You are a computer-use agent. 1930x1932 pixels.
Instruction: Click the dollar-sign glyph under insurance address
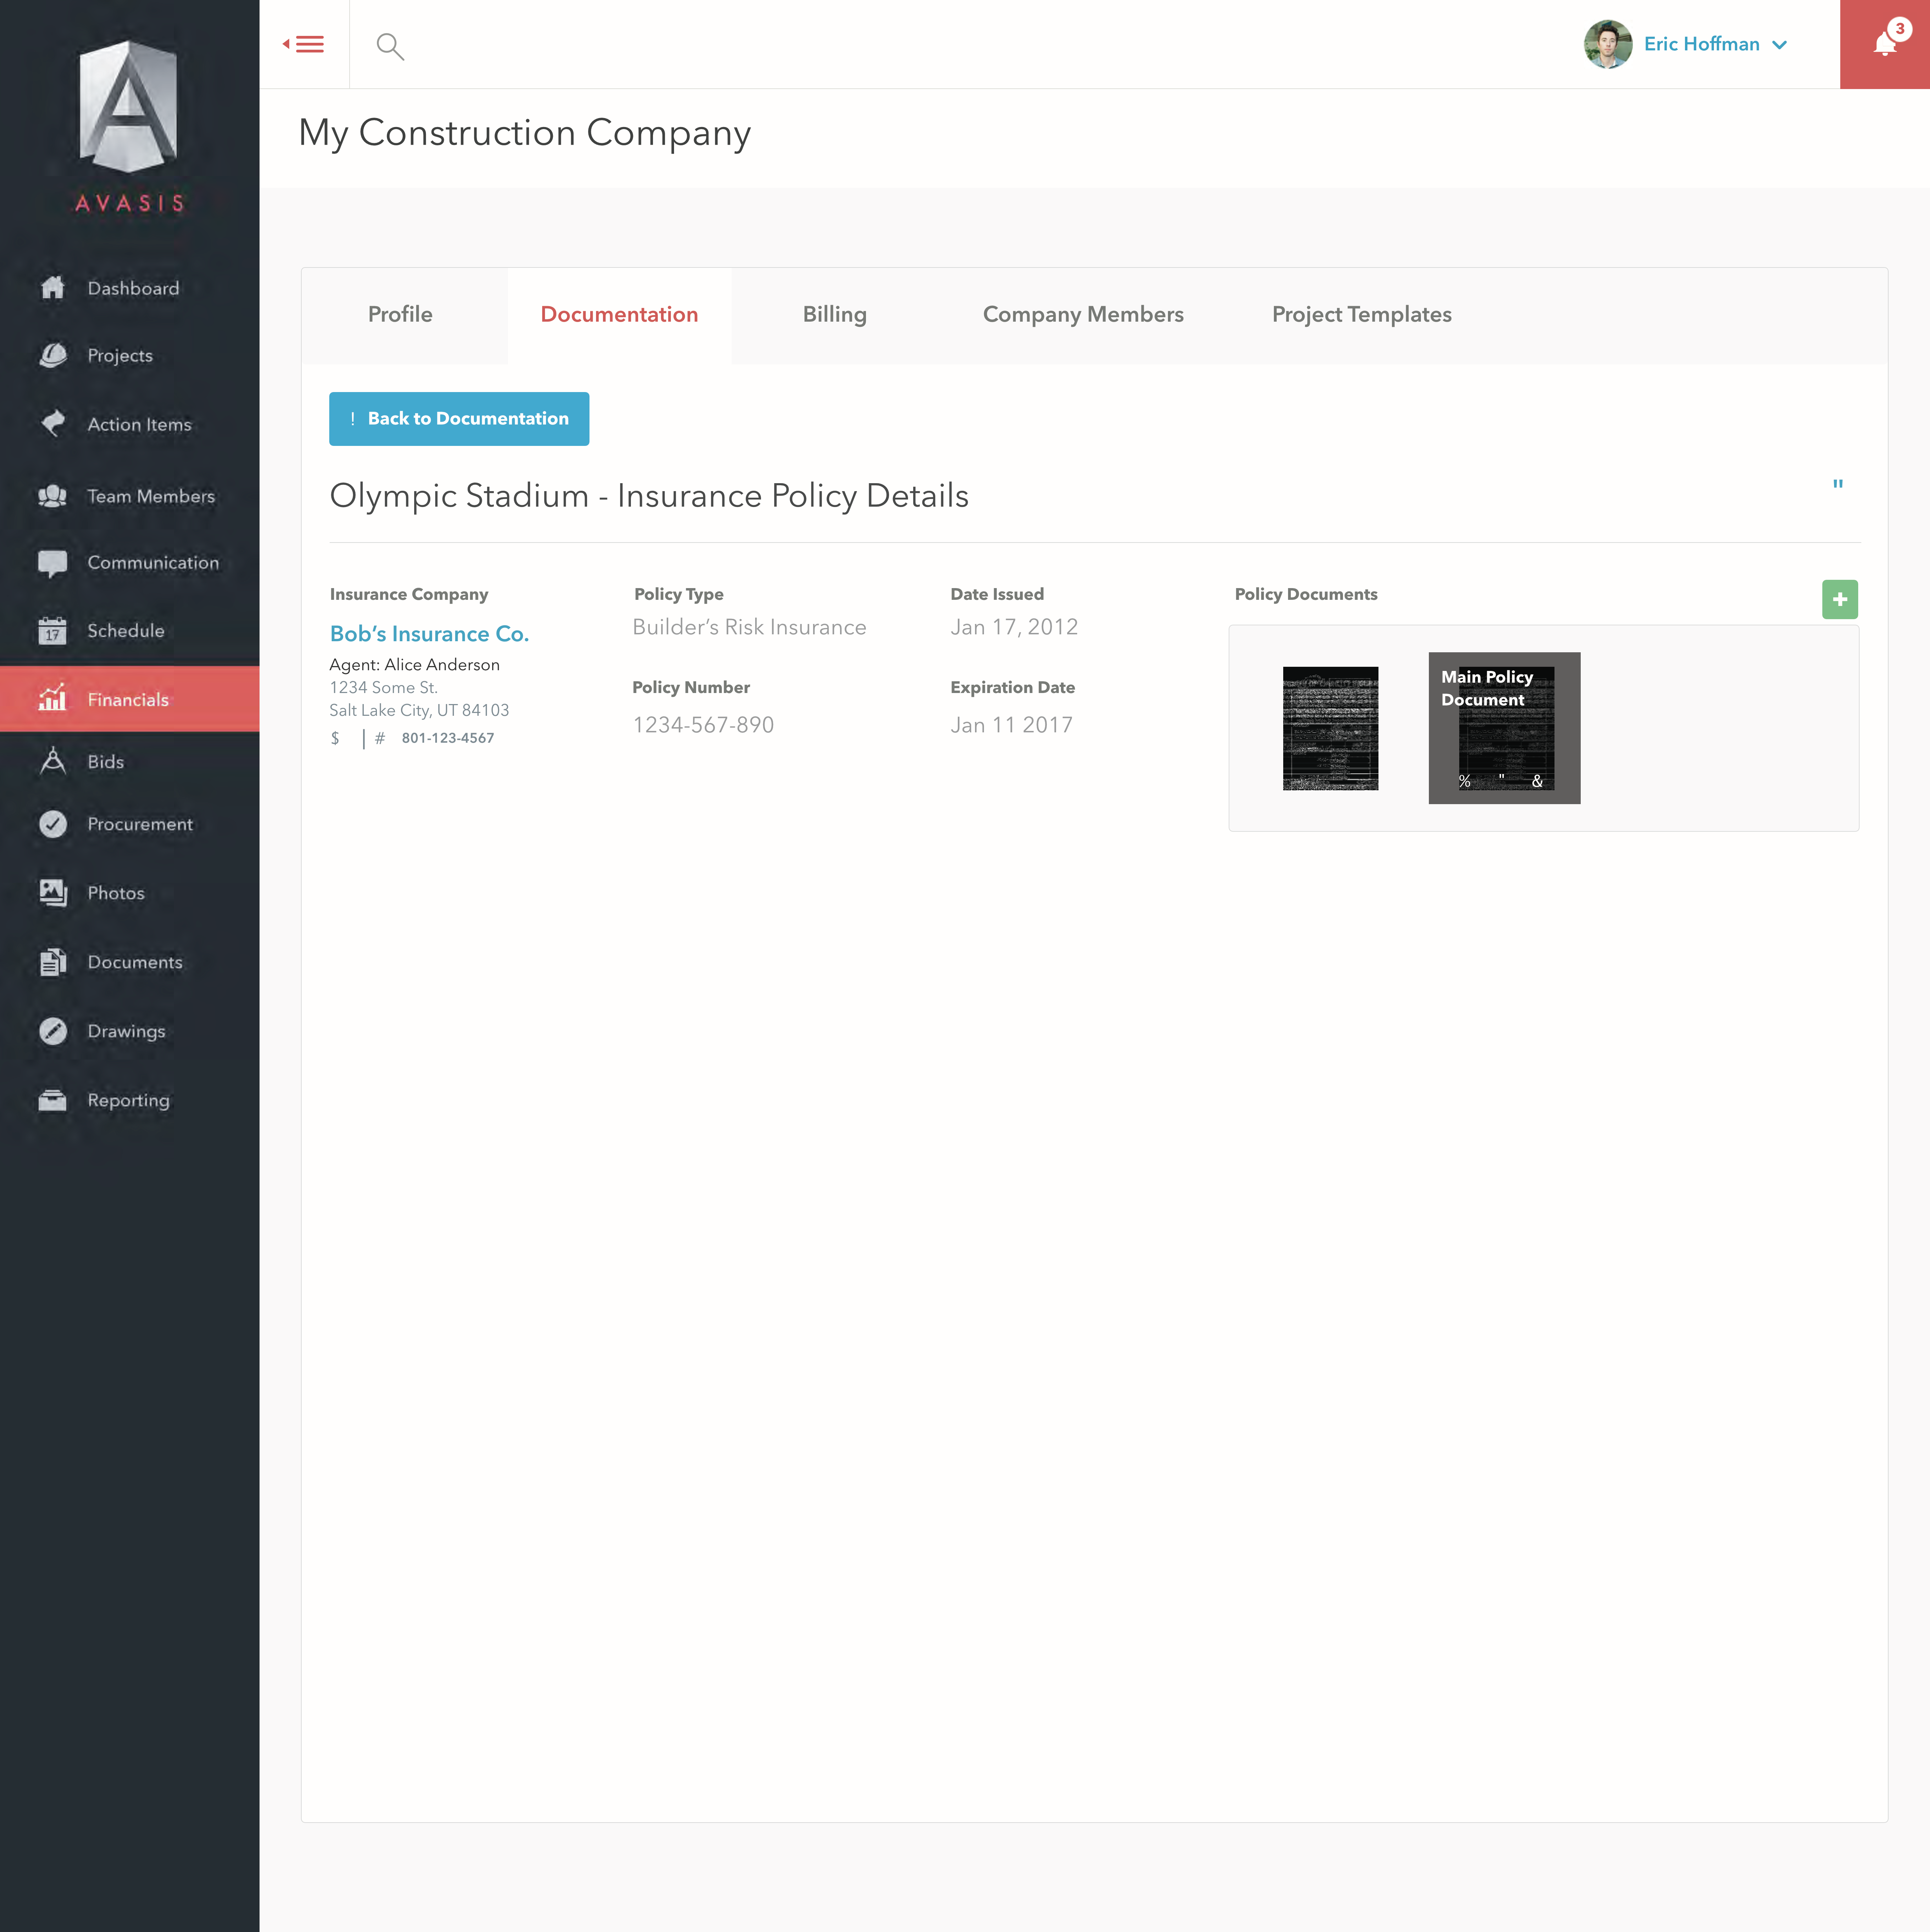tap(335, 738)
